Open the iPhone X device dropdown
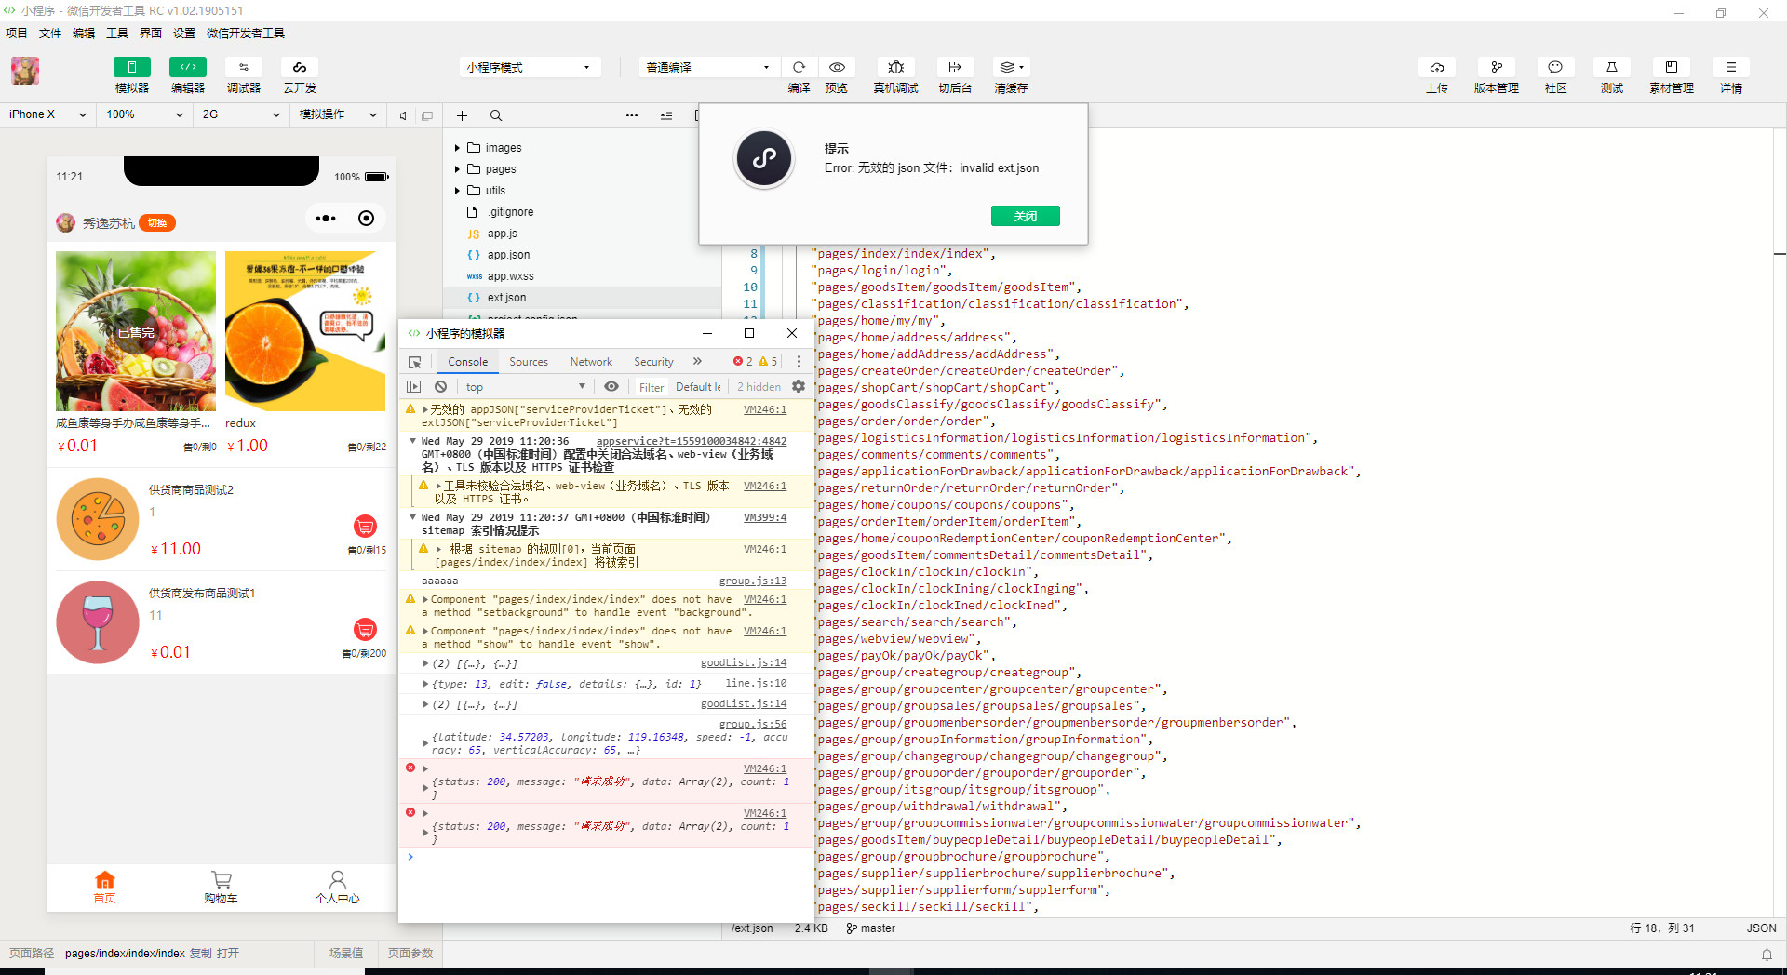 coord(47,114)
